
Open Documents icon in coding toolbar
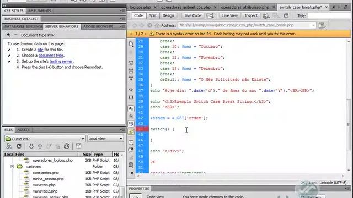point(131,44)
